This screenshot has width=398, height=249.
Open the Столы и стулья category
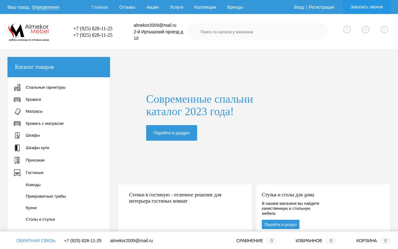click(40, 219)
